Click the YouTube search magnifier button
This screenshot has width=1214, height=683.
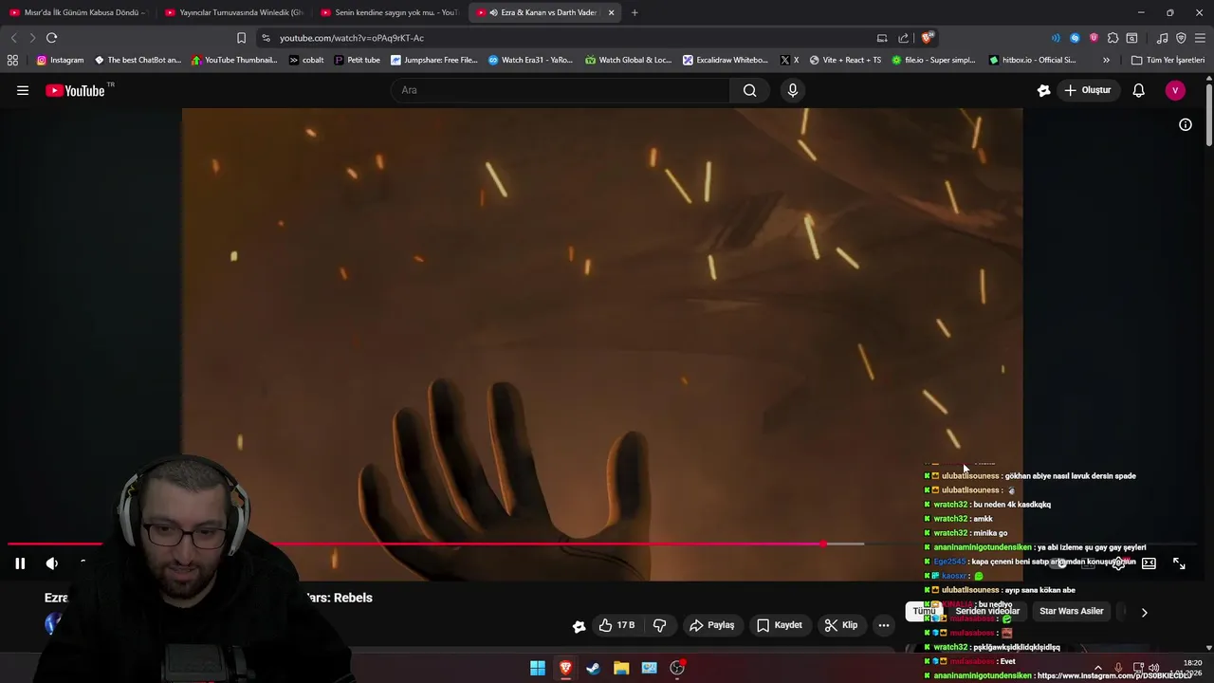pos(749,90)
